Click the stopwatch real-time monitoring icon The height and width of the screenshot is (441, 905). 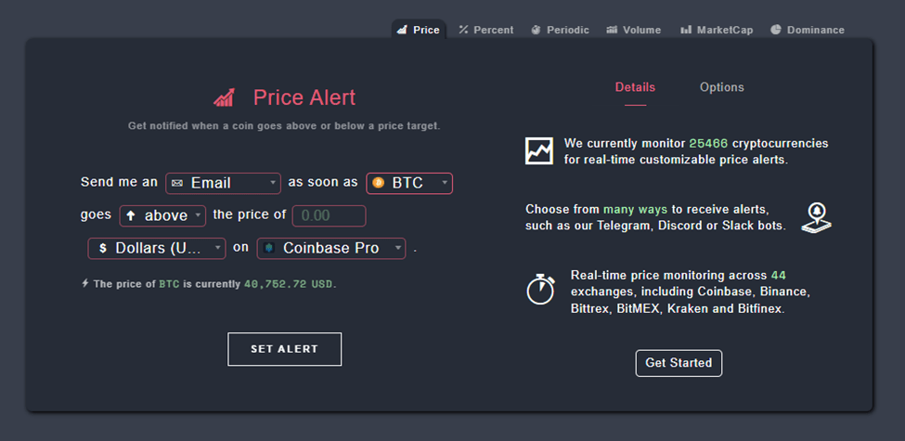pyautogui.click(x=540, y=290)
